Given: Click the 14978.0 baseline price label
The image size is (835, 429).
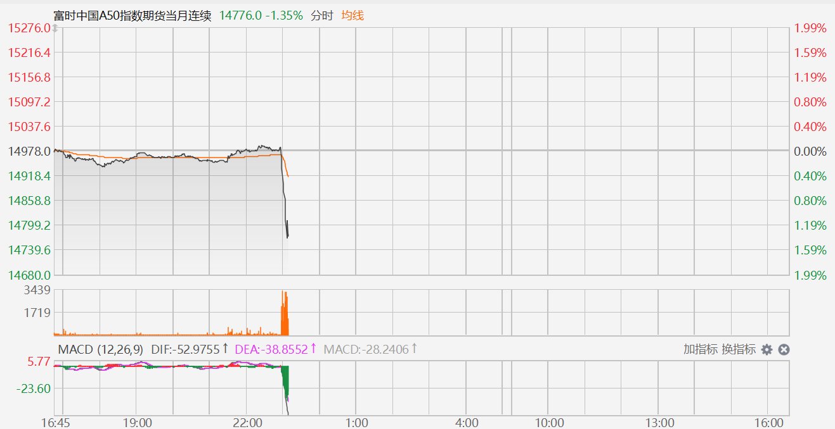Looking at the screenshot, I should pos(30,151).
